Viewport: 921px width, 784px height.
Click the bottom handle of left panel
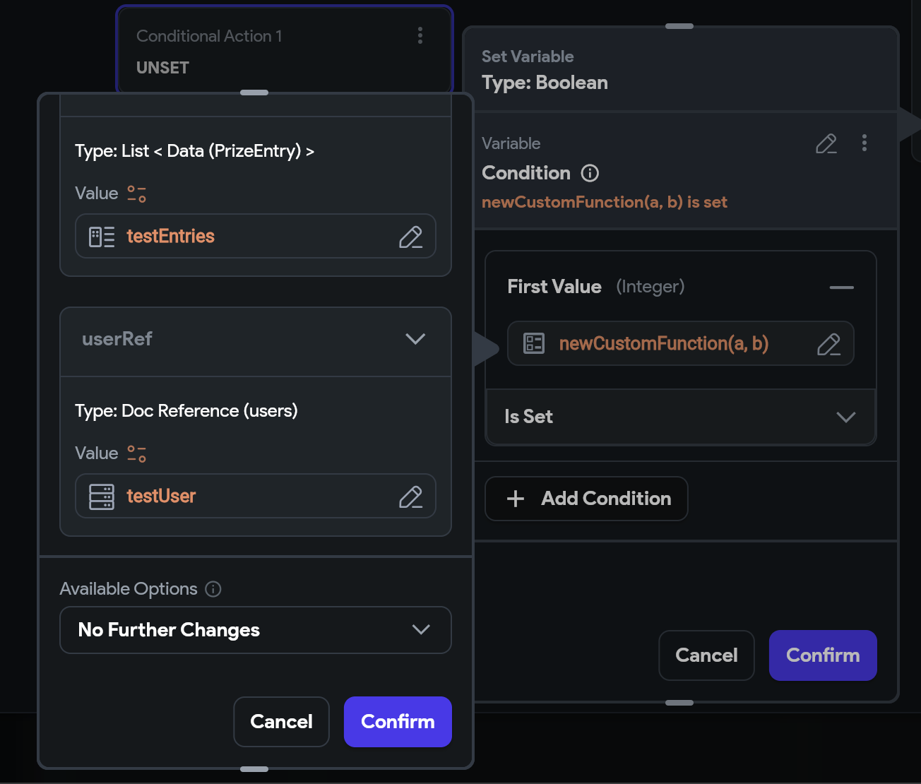tap(254, 769)
